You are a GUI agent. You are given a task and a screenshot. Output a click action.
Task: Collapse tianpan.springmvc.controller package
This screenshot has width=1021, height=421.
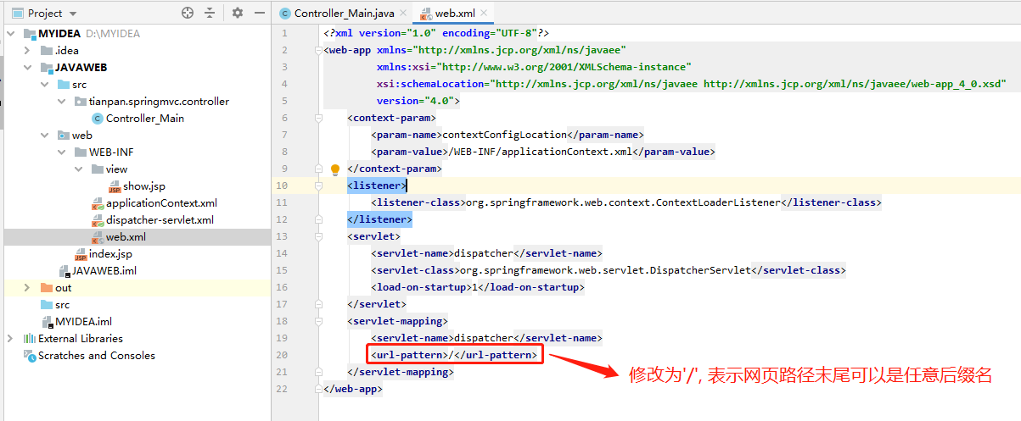pos(62,101)
